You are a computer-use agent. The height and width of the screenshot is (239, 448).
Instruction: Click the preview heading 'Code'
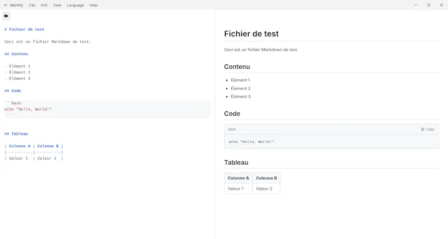(232, 114)
